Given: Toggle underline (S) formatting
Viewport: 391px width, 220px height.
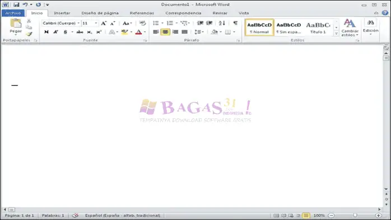Looking at the screenshot, I should (66, 32).
